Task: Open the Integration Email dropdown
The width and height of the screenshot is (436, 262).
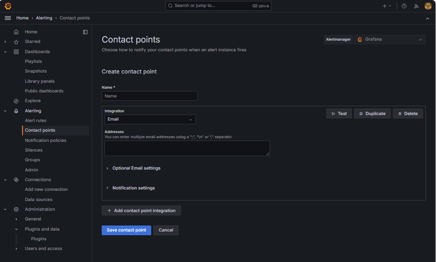Action: click(150, 119)
